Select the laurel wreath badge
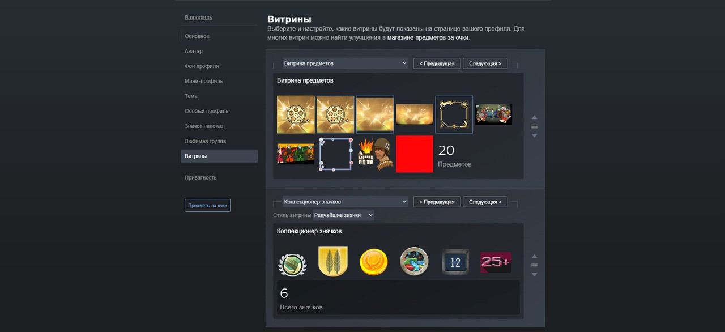This screenshot has height=332, width=725. [x=292, y=264]
